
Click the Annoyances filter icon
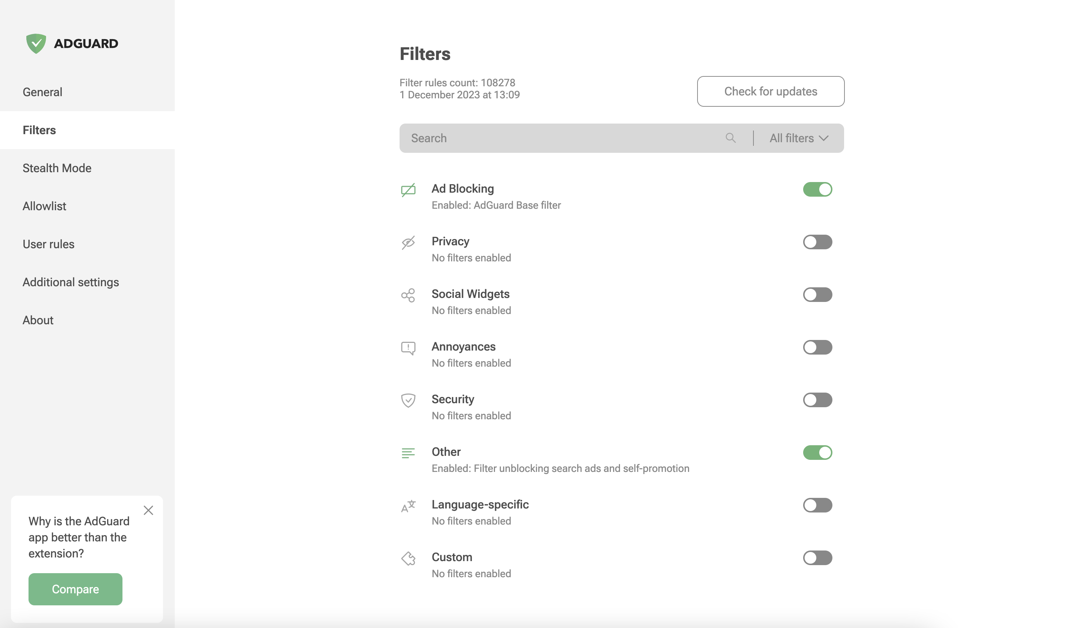tap(408, 347)
